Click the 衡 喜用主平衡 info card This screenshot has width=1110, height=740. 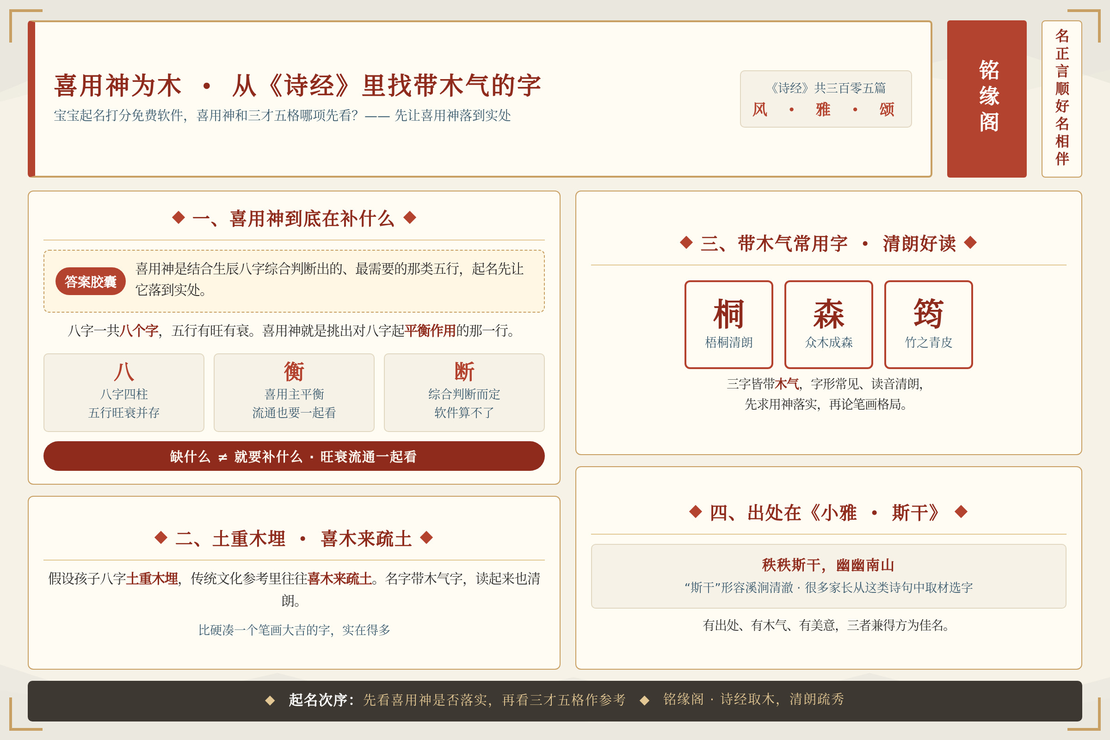(x=294, y=392)
